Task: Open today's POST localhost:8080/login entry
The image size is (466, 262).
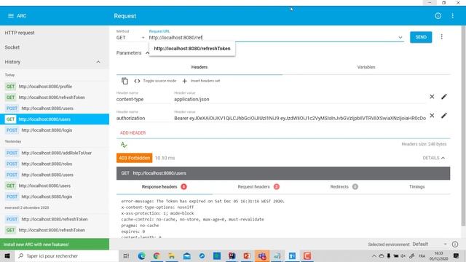Action: point(55,130)
